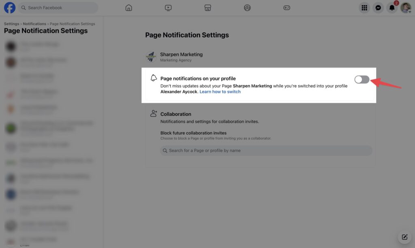Click the Sharpen Marketing page logo
This screenshot has height=248, width=415.
[151, 57]
